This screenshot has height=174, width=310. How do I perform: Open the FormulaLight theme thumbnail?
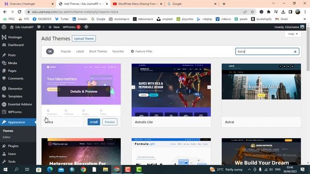coord(171,151)
